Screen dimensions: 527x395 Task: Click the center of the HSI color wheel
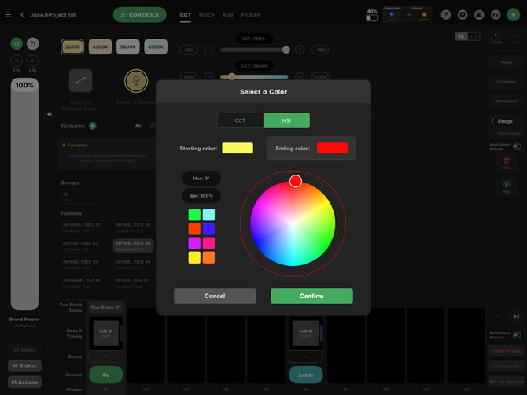(x=293, y=223)
